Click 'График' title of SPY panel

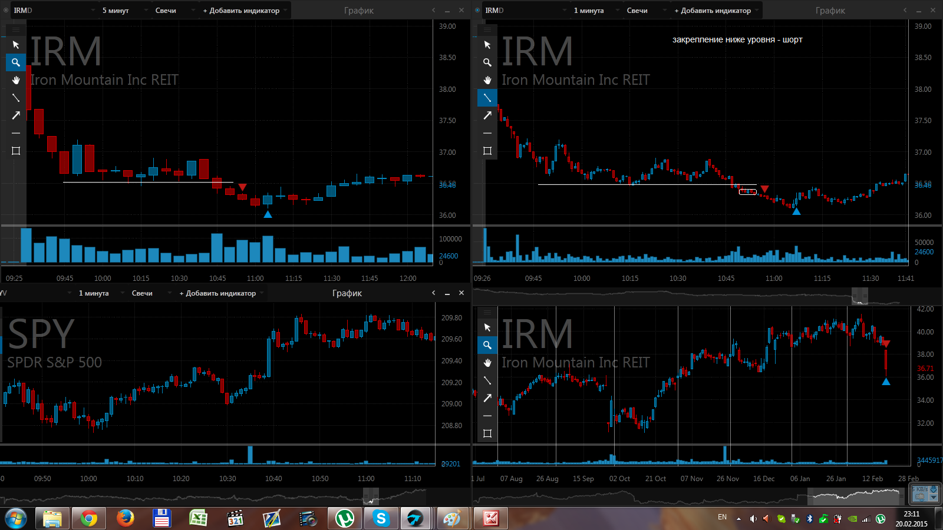(347, 293)
